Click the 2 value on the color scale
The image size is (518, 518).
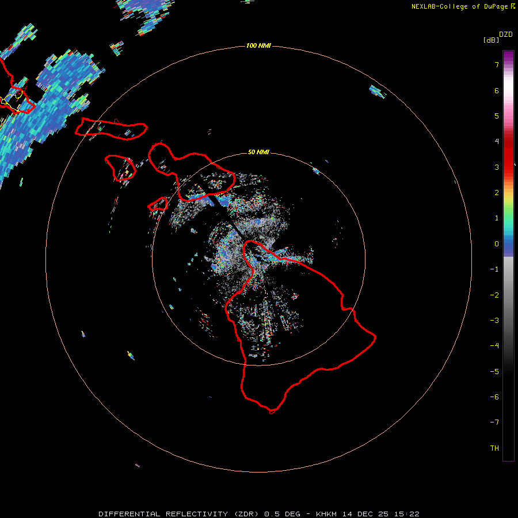pyautogui.click(x=497, y=193)
